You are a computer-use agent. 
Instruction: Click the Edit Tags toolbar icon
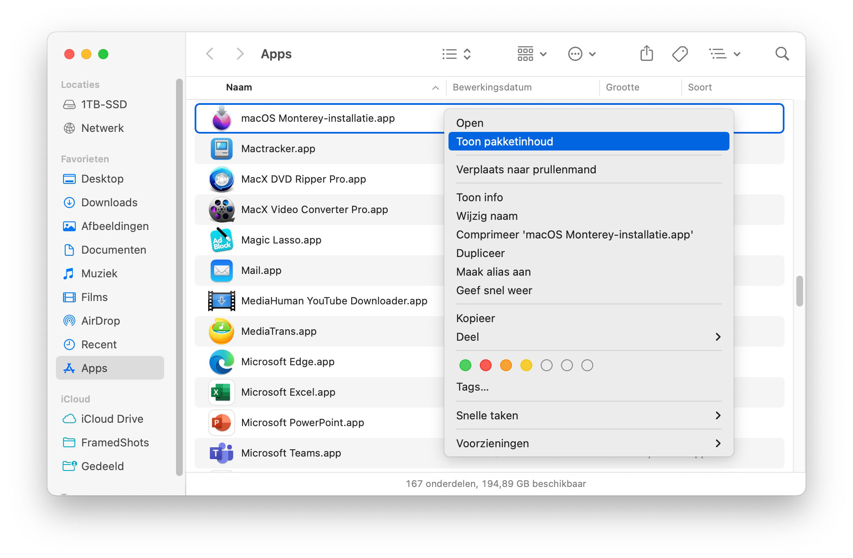[x=680, y=54]
